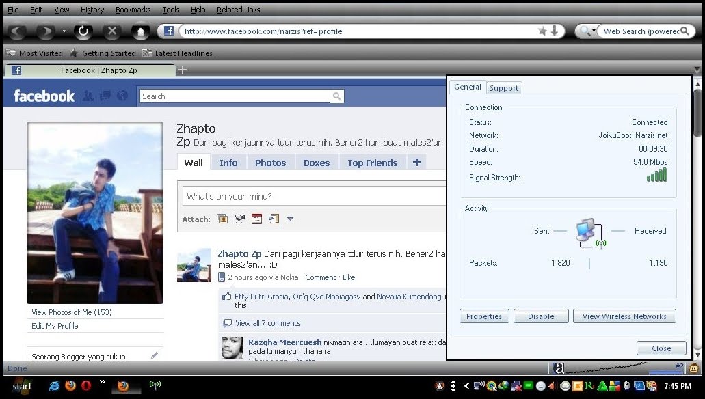The width and height of the screenshot is (705, 399).
Task: Click the wireless antenna taskbar item
Action: (155, 385)
